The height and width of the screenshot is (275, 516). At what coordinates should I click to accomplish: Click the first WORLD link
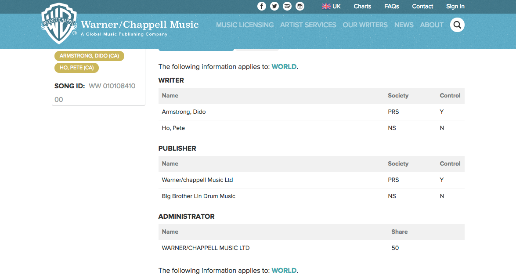[284, 66]
